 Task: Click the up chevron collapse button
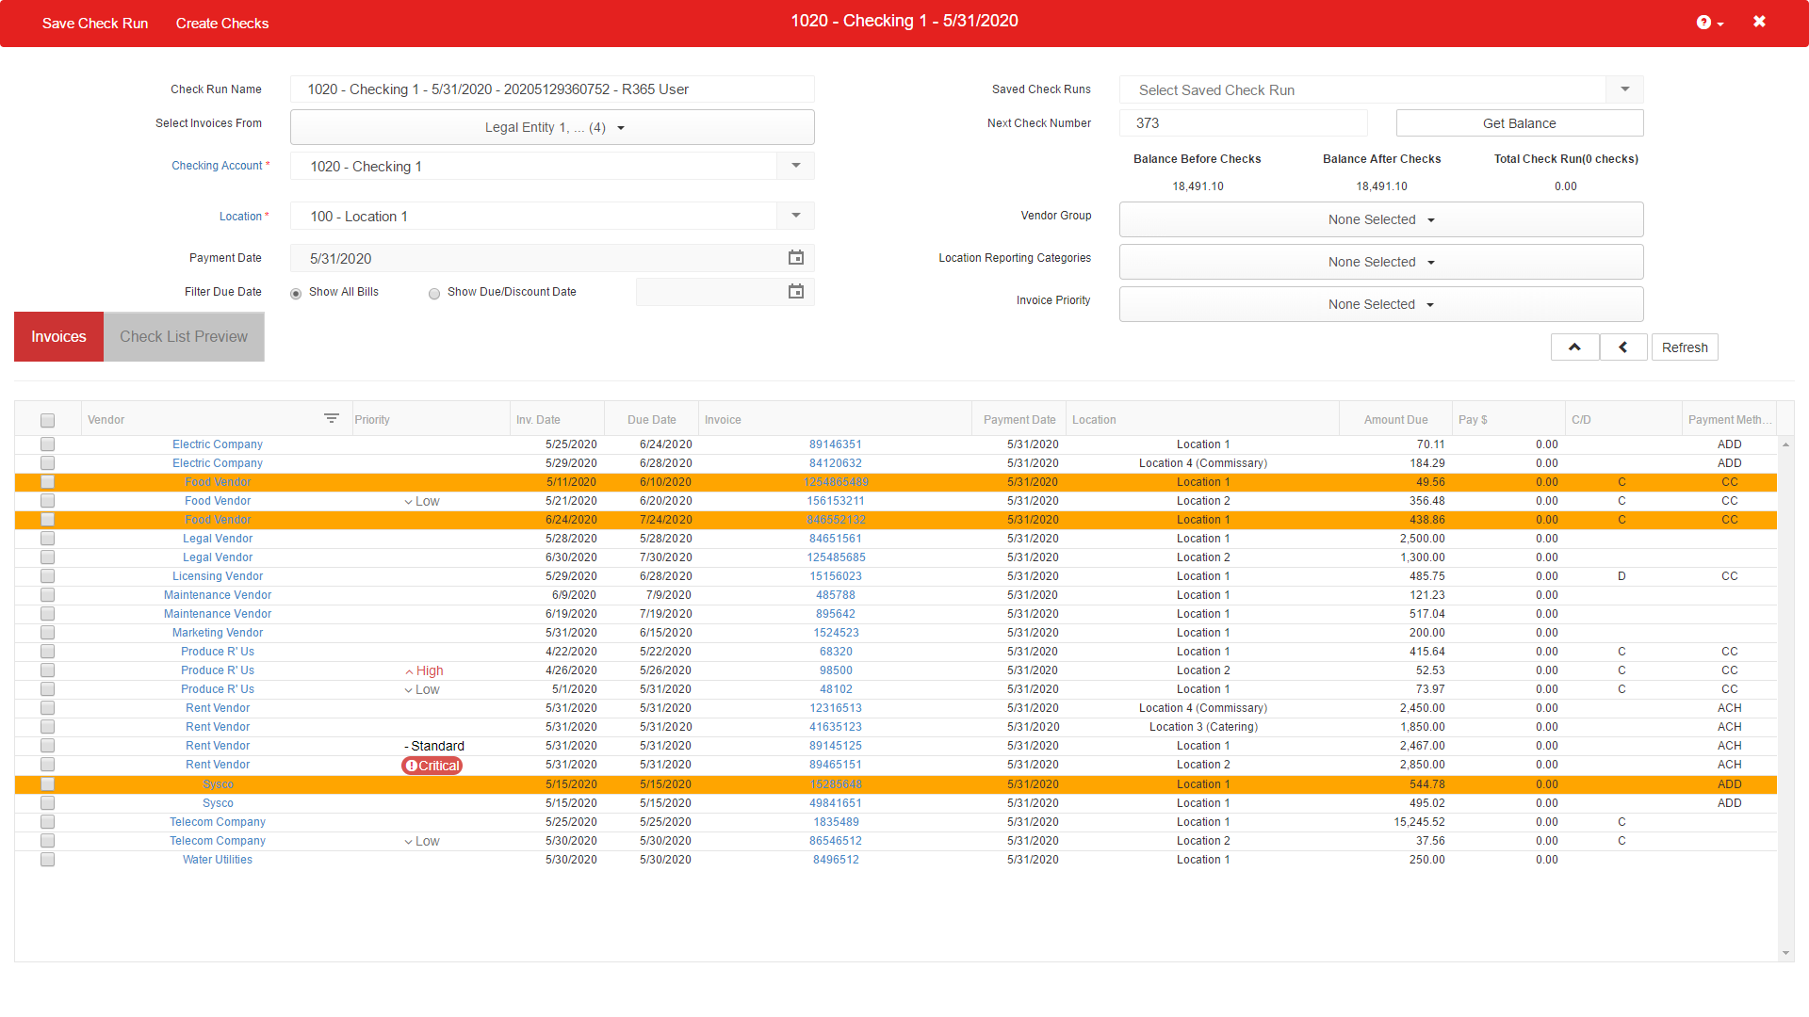click(x=1574, y=347)
